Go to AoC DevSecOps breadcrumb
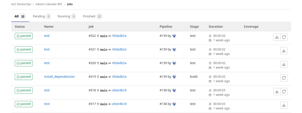The height and width of the screenshot is (113, 302). click(x=21, y=4)
